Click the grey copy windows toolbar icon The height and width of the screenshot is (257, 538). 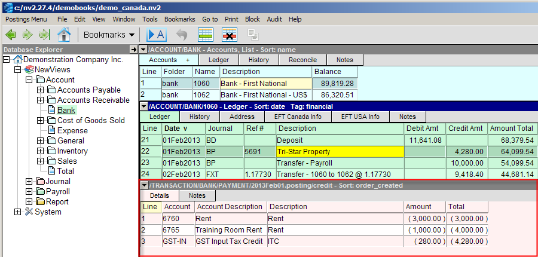253,35
